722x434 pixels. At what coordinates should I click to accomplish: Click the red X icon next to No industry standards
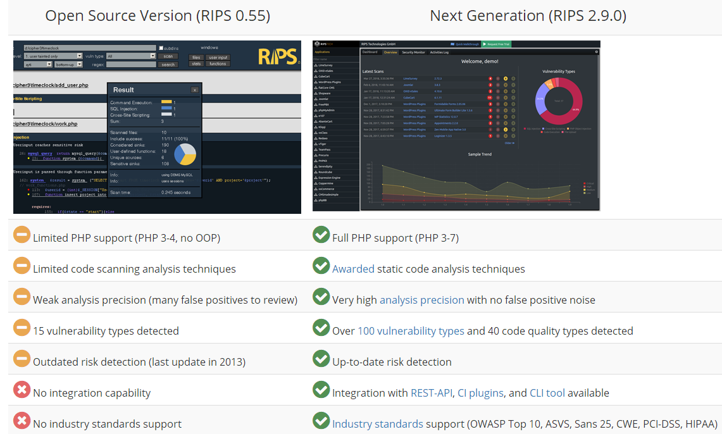click(x=22, y=420)
